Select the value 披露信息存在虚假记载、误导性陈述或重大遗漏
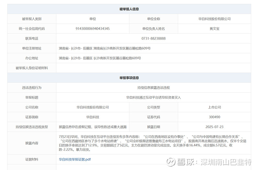Image resolution: width=259 pixels, height=170 pixels. [x=93, y=127]
